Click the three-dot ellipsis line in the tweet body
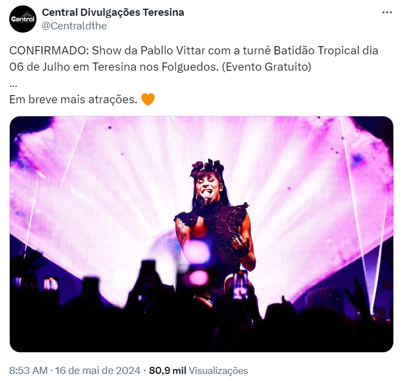 (13, 85)
